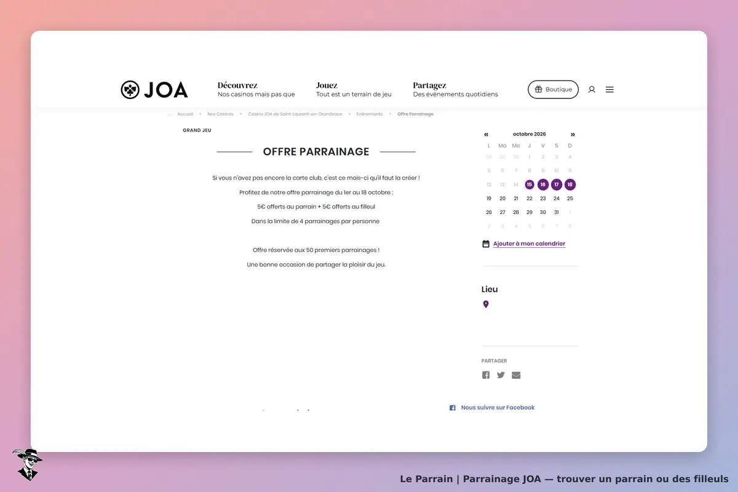Select October 22 in calendar
The image size is (738, 492).
530,199
